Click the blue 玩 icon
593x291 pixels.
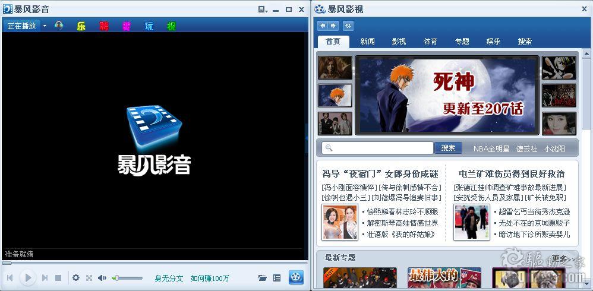pos(149,26)
